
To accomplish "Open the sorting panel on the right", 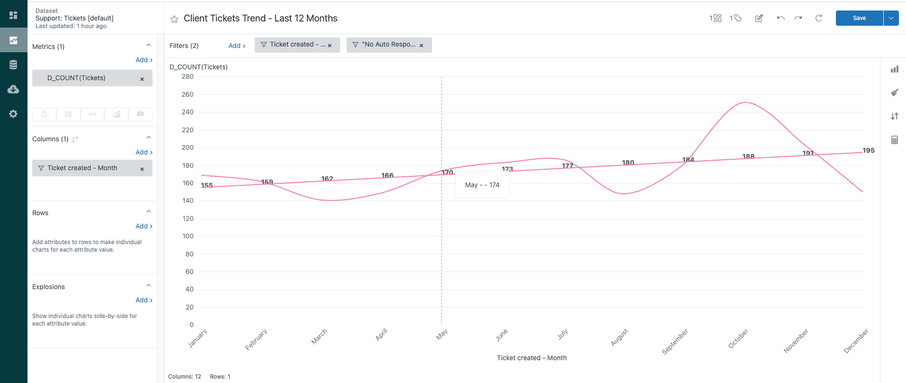I will pyautogui.click(x=894, y=116).
